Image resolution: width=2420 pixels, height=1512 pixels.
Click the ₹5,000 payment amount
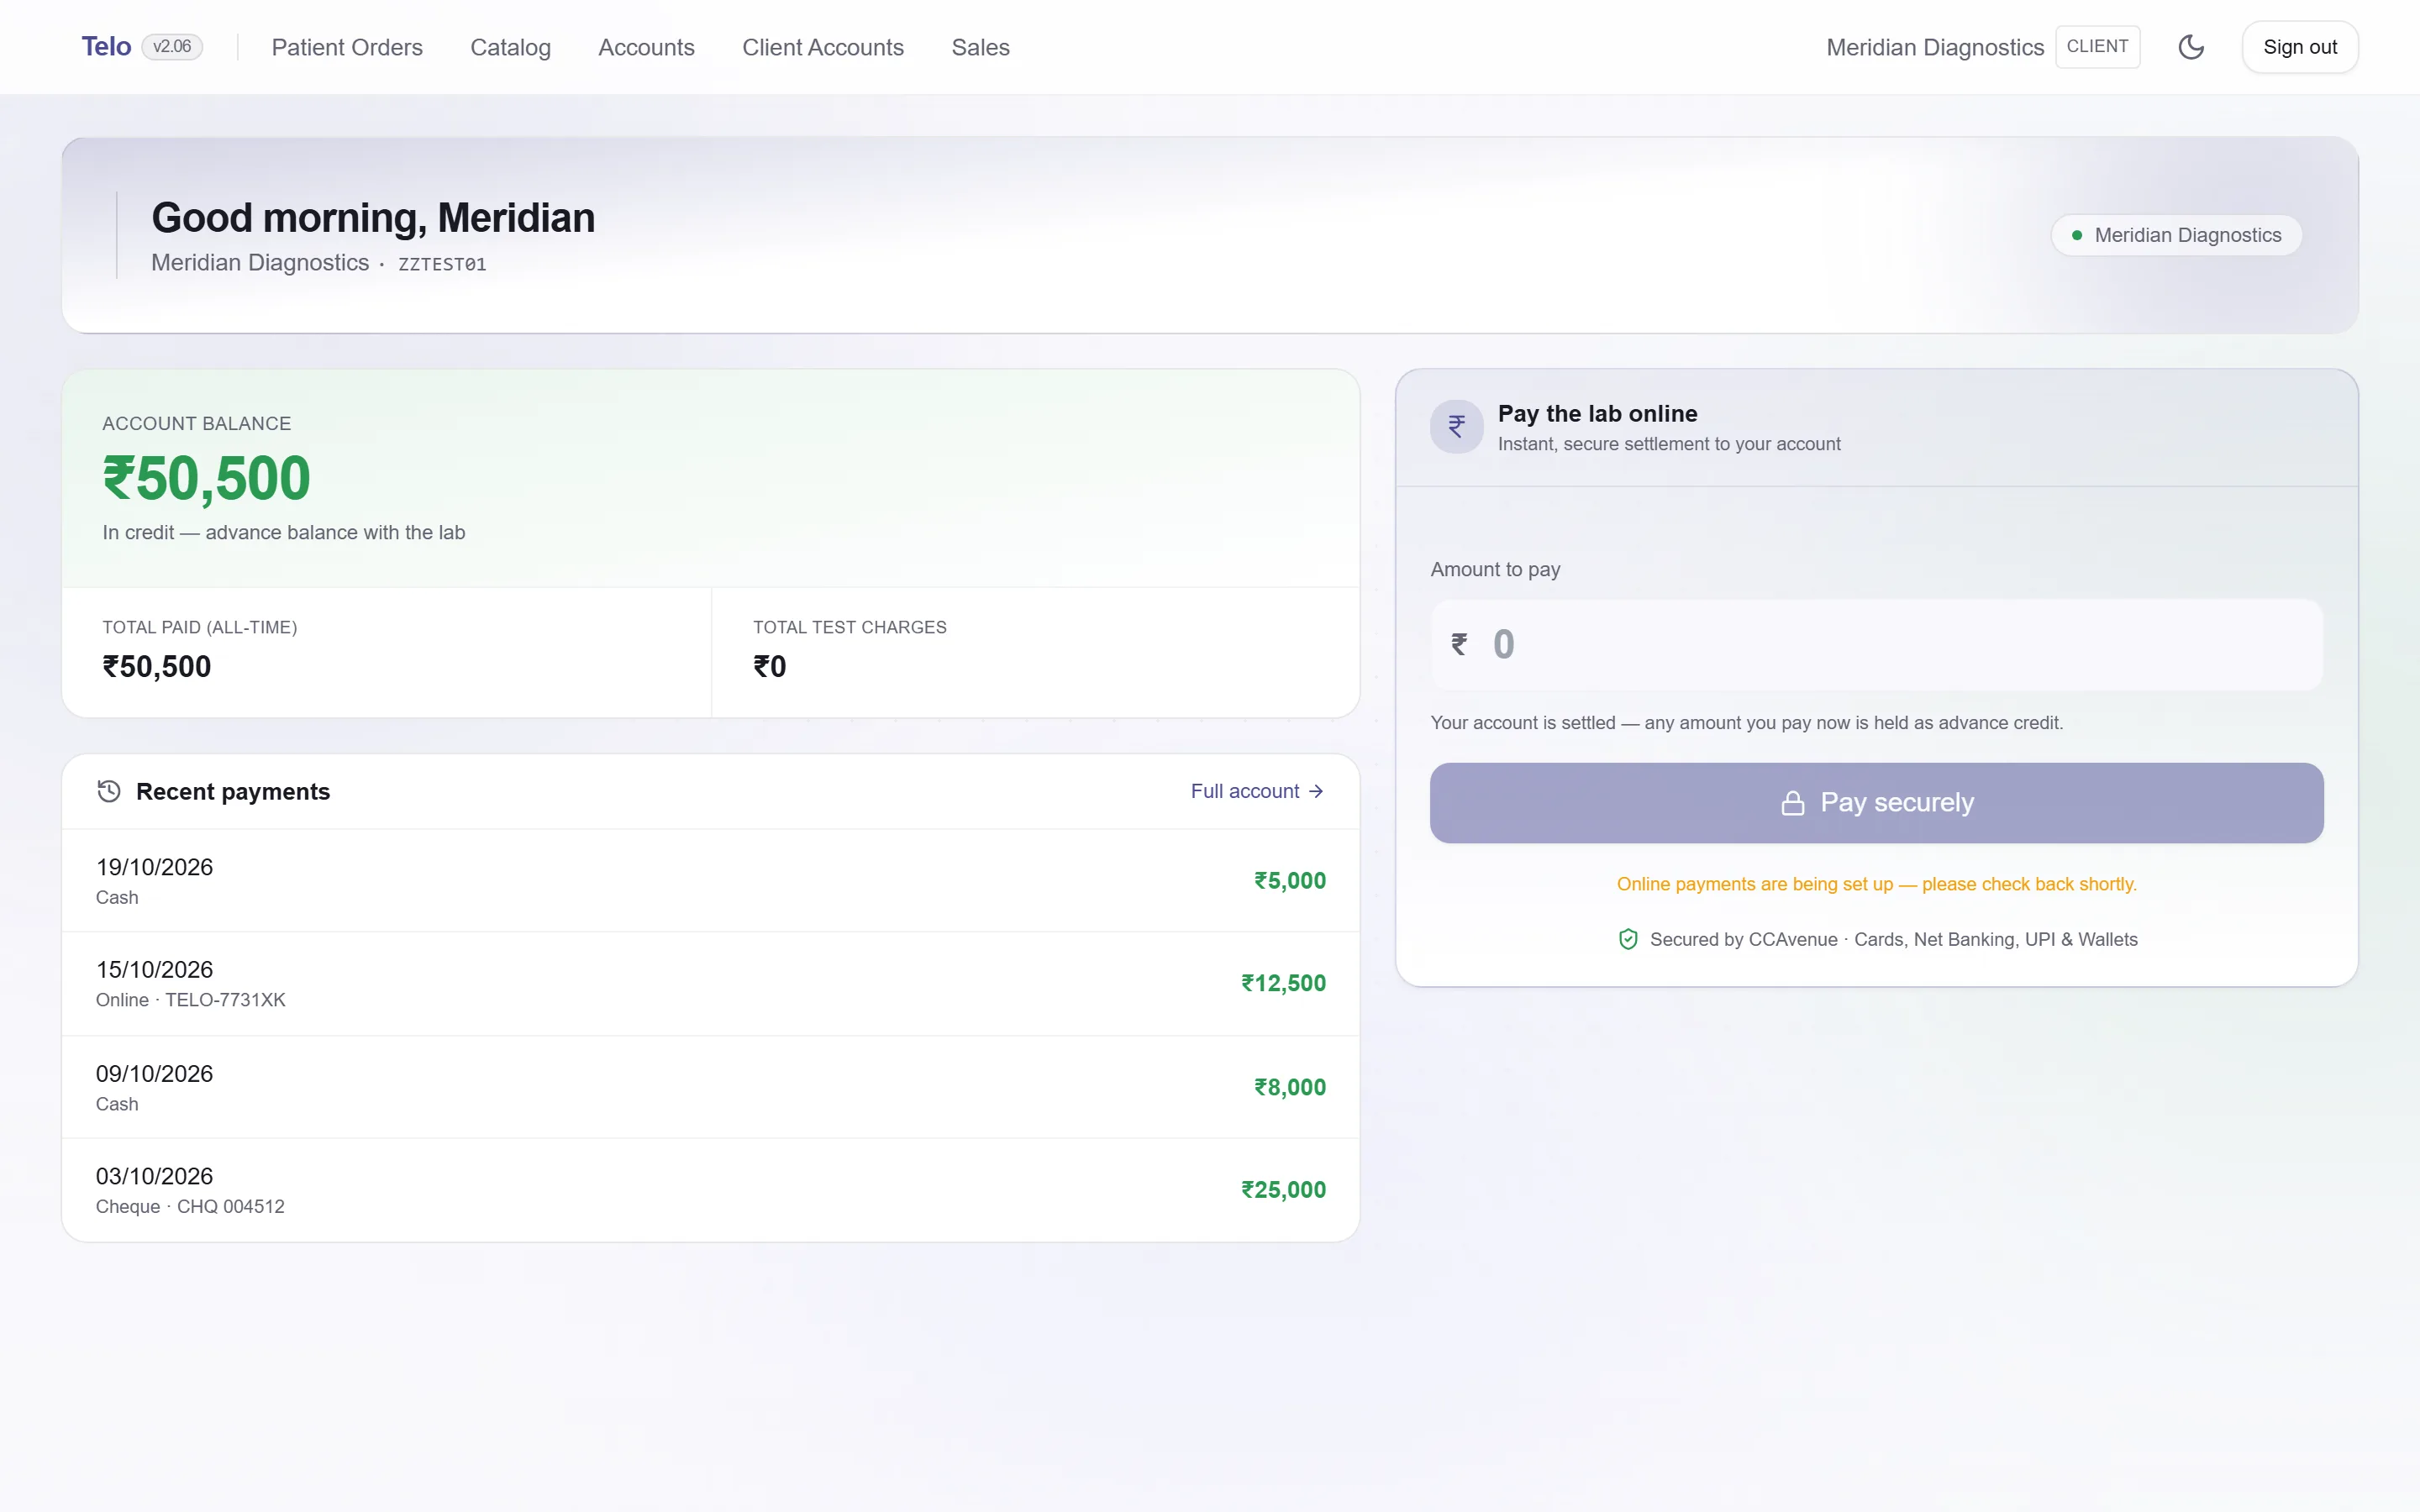1290,880
